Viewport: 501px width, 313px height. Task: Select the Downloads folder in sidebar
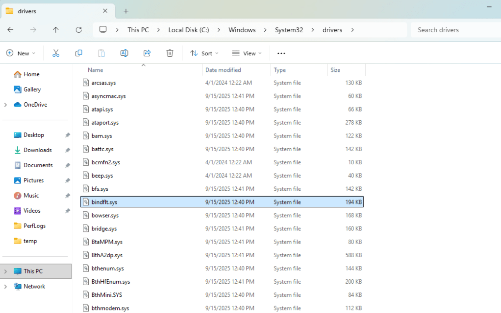[x=37, y=150]
